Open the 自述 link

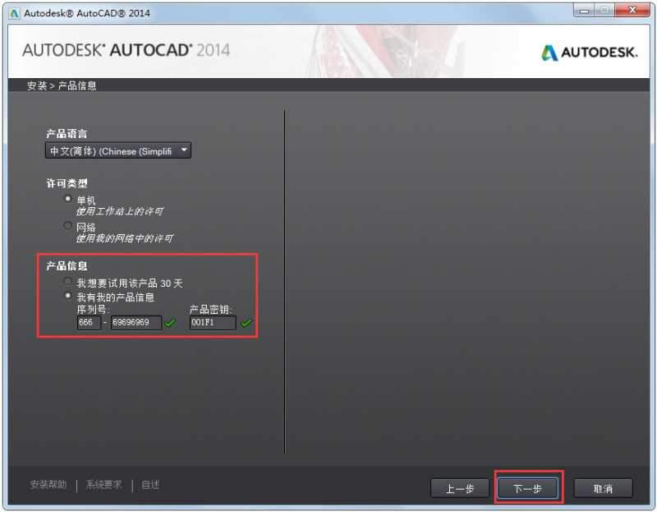click(148, 485)
